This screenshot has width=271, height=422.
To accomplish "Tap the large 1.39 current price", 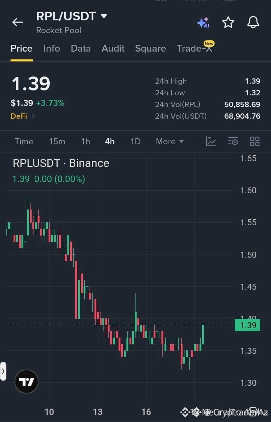I will (x=31, y=83).
